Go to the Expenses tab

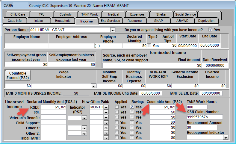137,14
